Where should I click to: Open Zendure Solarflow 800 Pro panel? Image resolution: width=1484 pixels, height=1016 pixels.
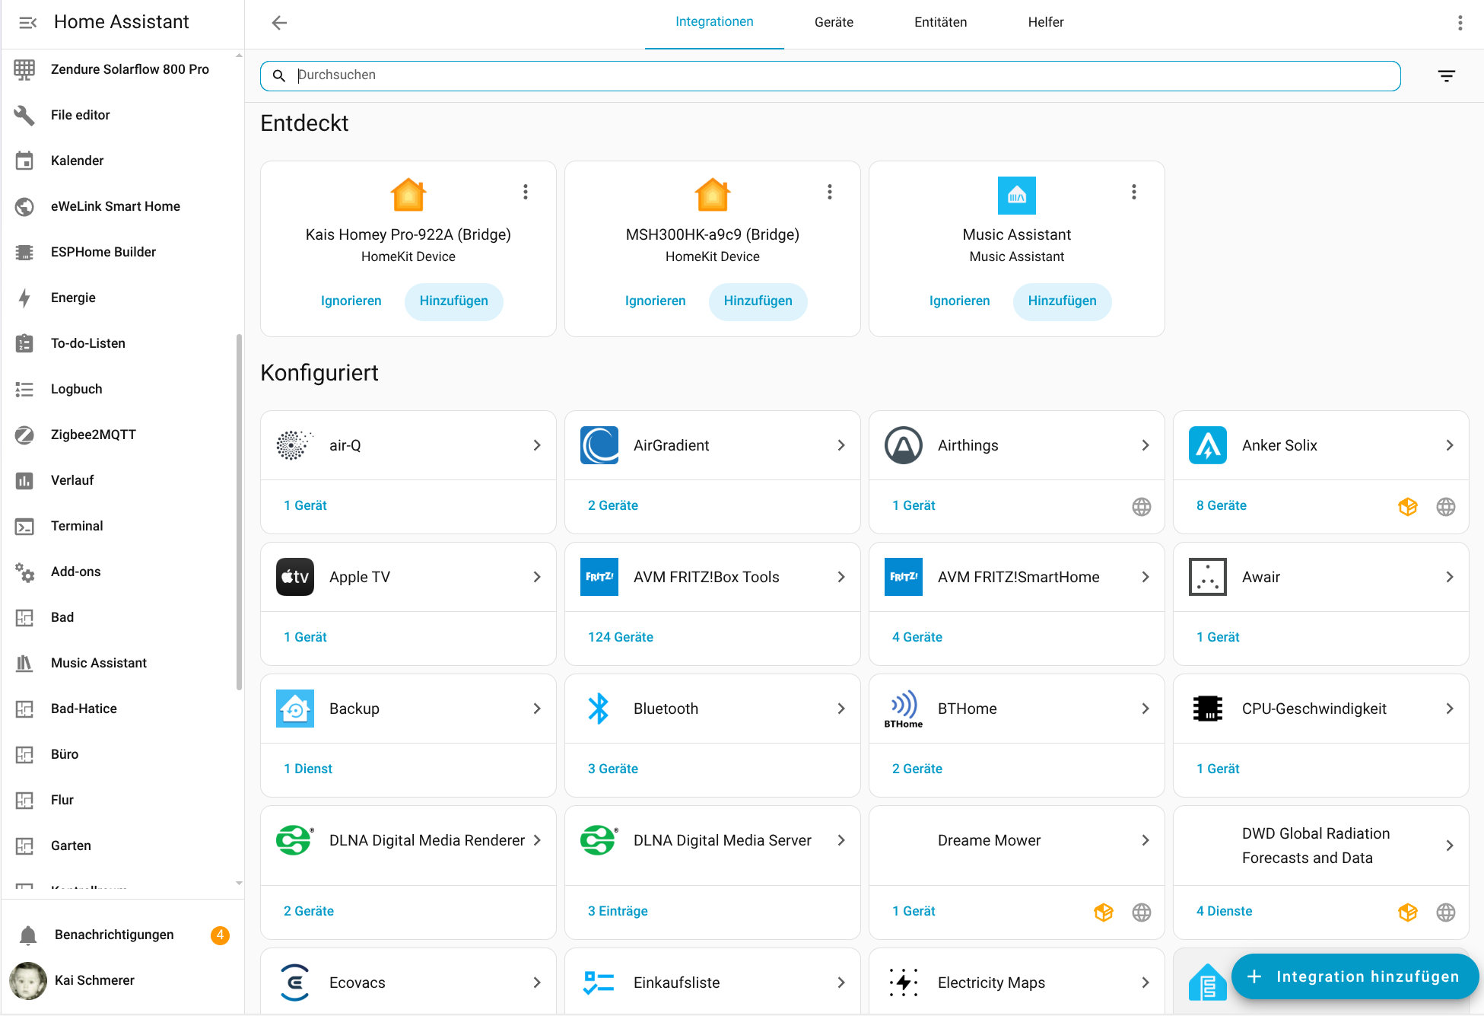click(122, 69)
